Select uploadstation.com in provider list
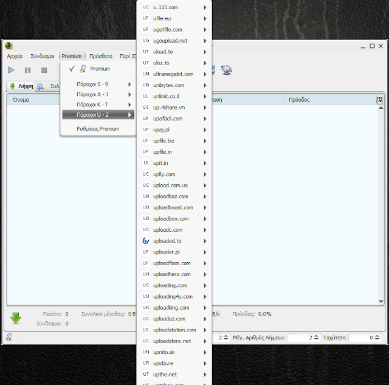Viewport: 389px width, 385px height. pyautogui.click(x=174, y=330)
